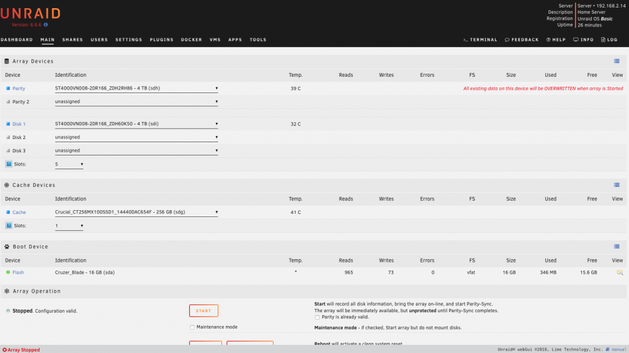This screenshot has height=353, width=629.
Task: Click the Array Stopped footer icon
Action: coord(4,350)
